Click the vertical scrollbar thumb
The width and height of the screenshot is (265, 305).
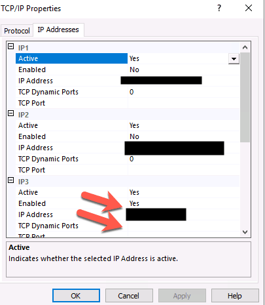tap(245, 98)
